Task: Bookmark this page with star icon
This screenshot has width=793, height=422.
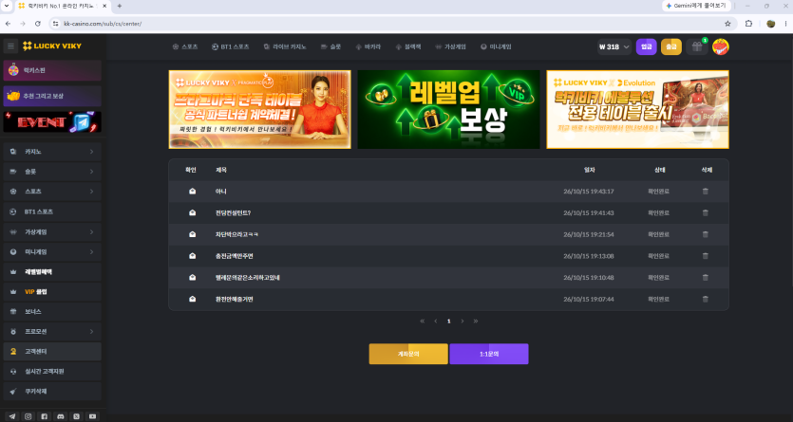Action: point(727,24)
